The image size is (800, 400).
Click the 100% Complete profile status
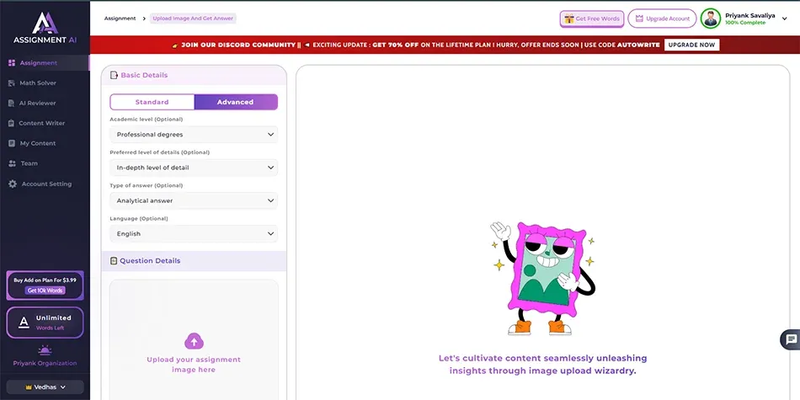click(745, 23)
